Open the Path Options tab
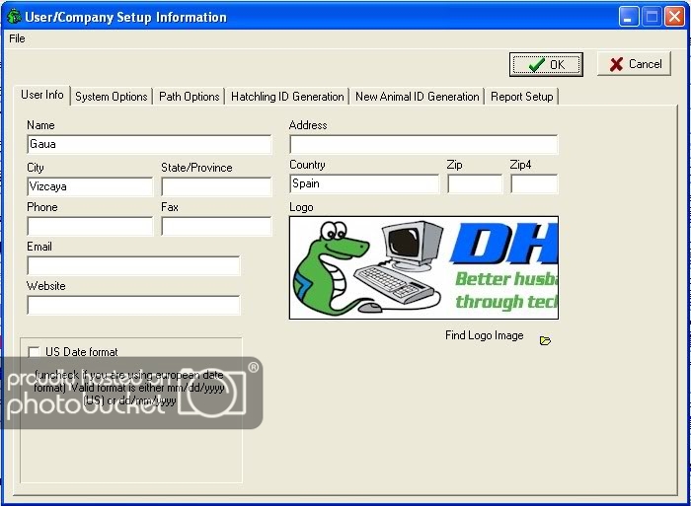The height and width of the screenshot is (506, 691). pos(189,97)
